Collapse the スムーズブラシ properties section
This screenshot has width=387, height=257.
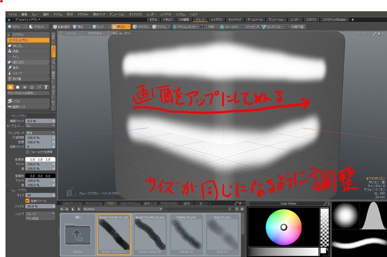pos(8,190)
